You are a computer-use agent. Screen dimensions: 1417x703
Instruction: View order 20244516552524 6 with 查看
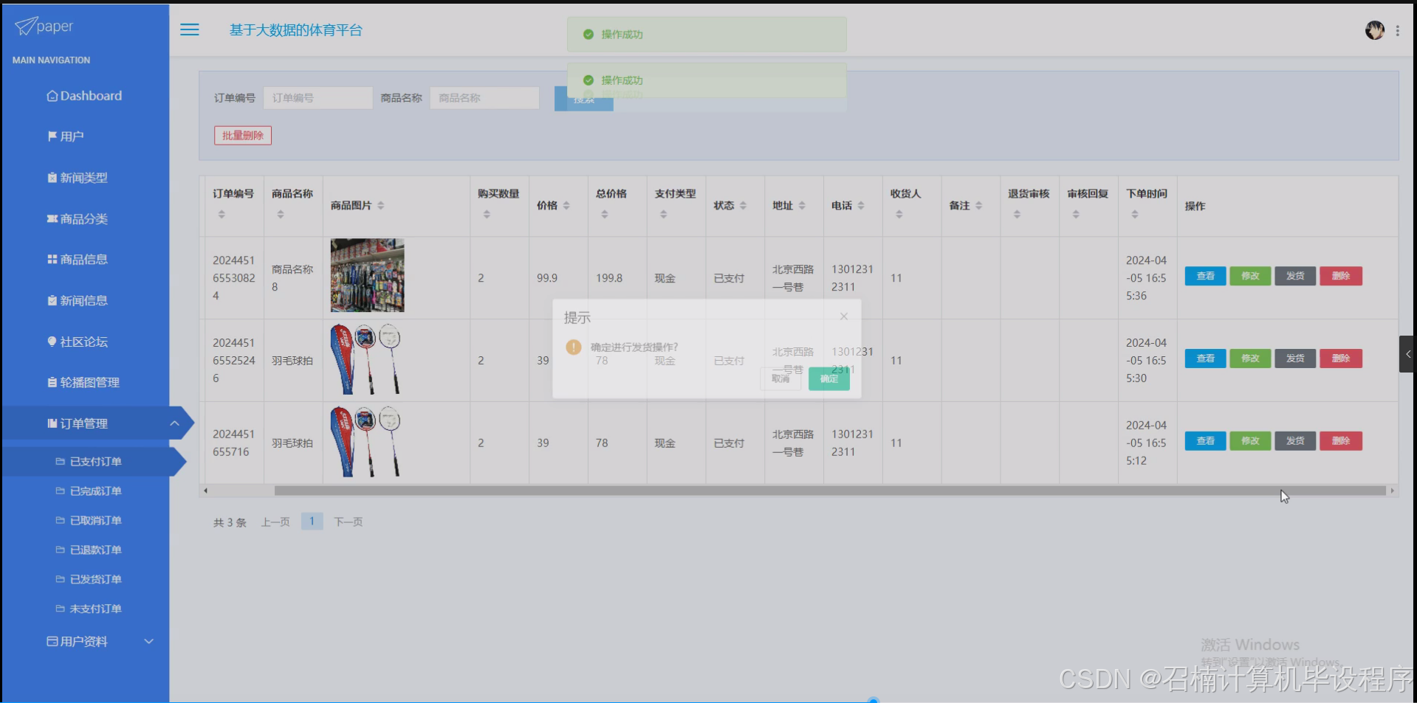[1205, 359]
